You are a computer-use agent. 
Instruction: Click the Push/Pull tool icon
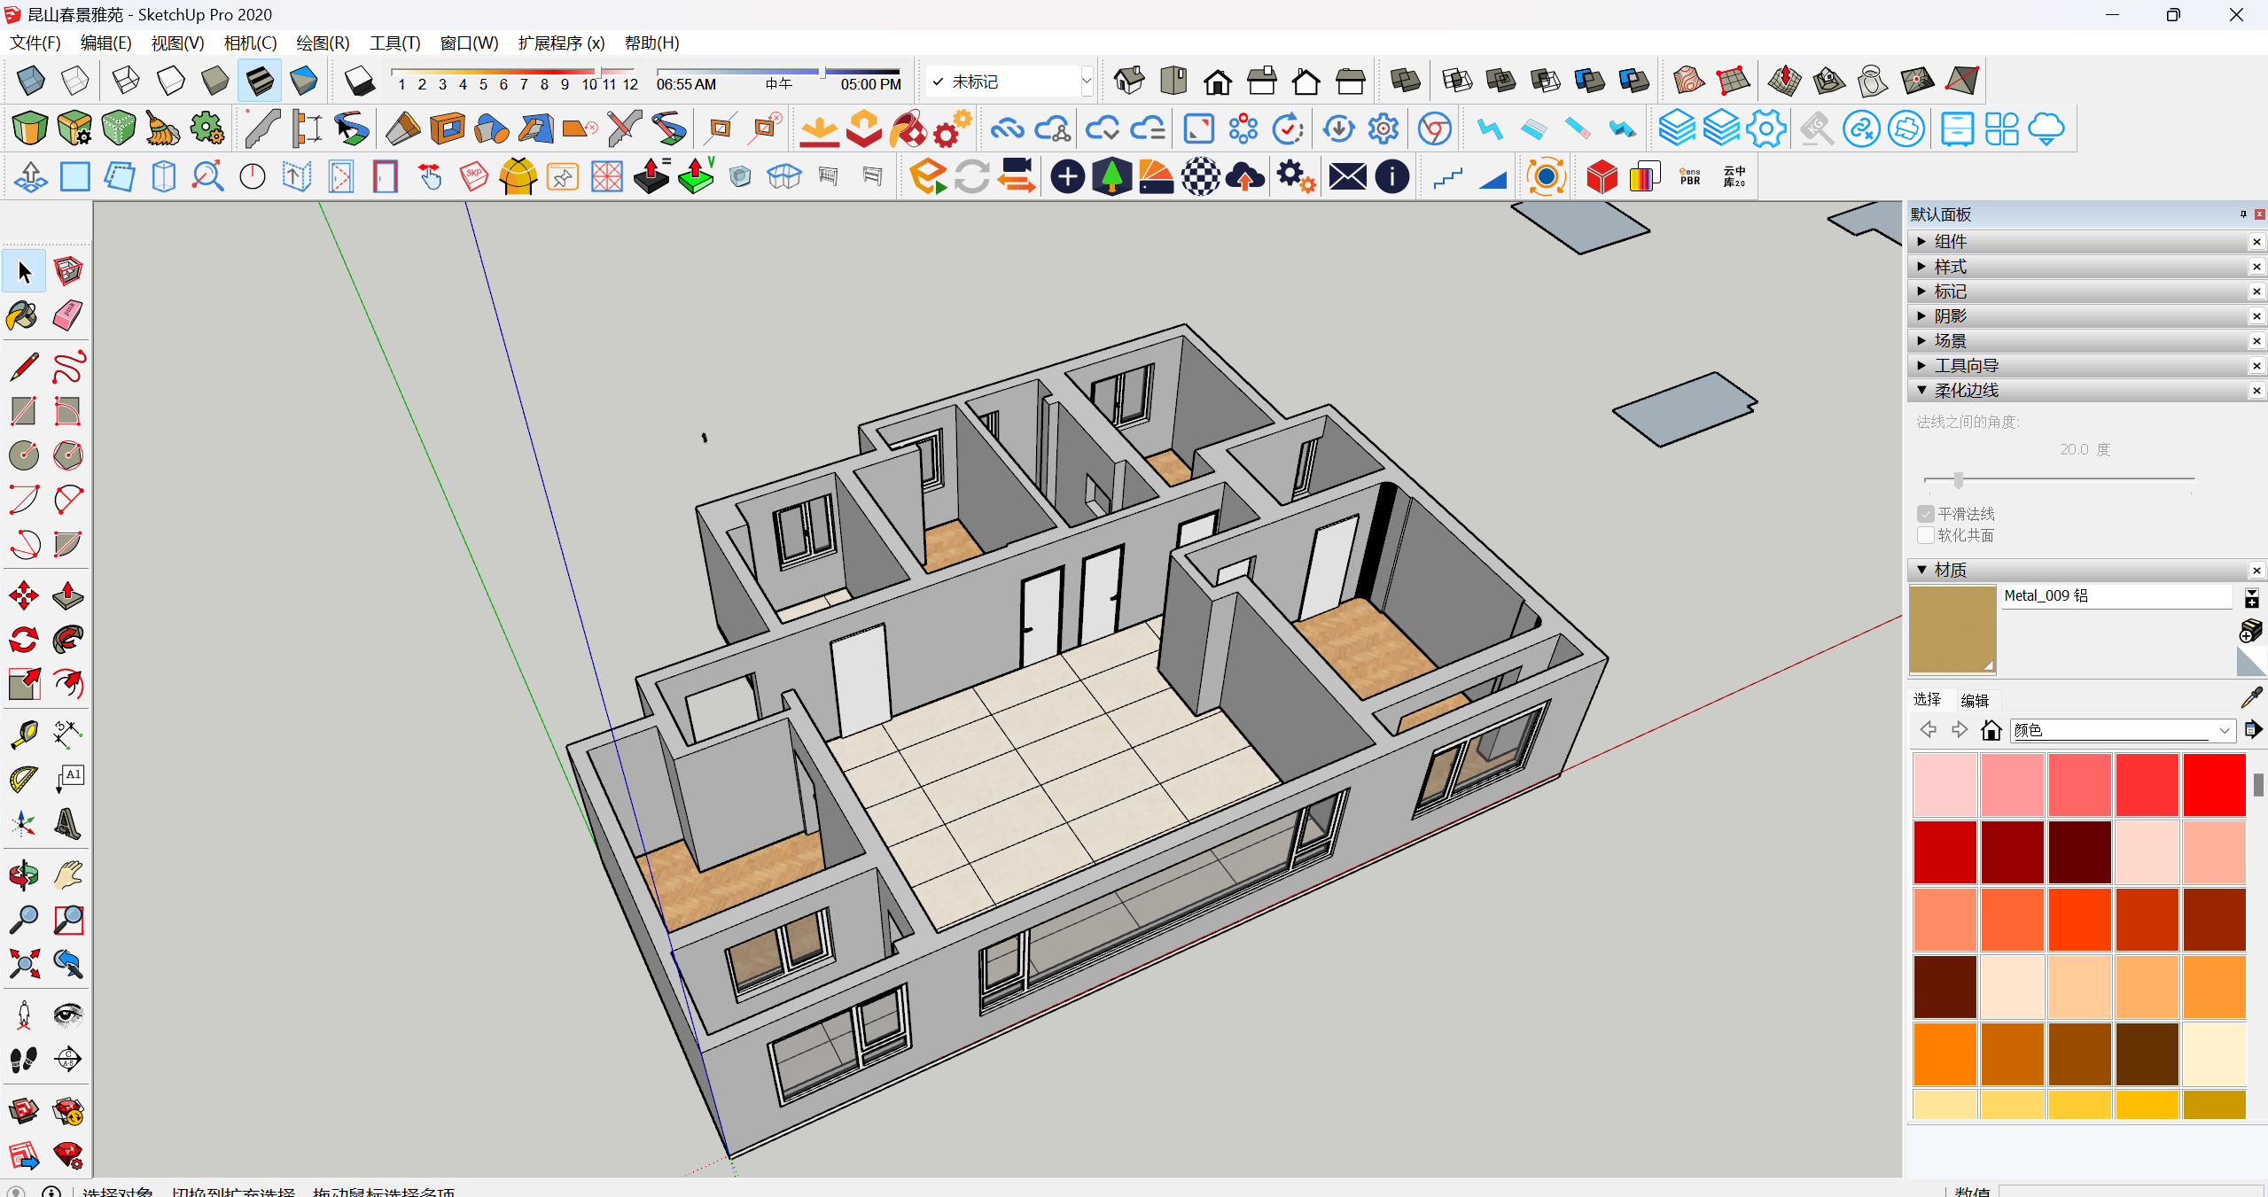[x=68, y=595]
